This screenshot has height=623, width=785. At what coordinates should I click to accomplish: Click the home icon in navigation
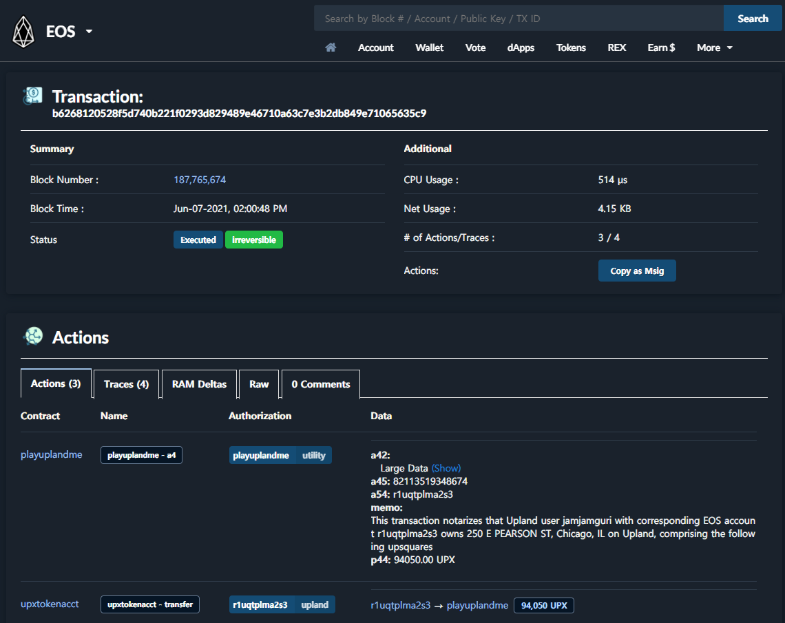tap(331, 47)
